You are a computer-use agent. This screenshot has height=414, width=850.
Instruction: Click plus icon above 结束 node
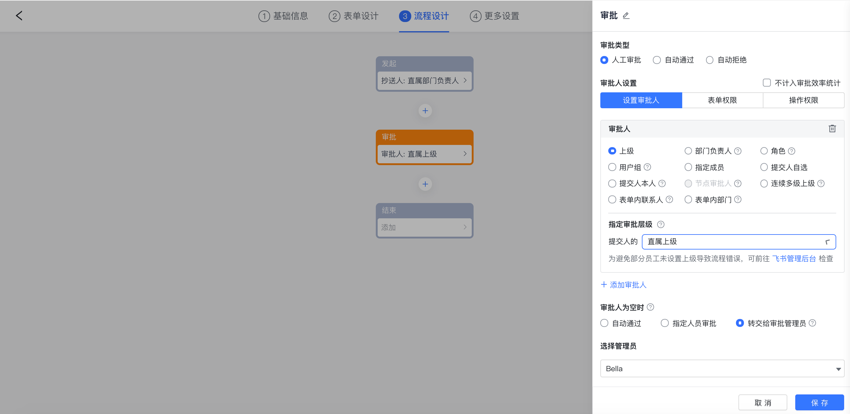pyautogui.click(x=425, y=184)
